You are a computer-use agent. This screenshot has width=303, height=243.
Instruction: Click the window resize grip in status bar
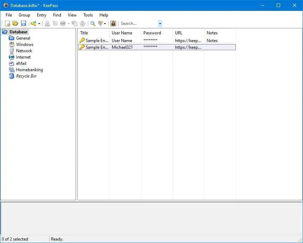(300, 240)
